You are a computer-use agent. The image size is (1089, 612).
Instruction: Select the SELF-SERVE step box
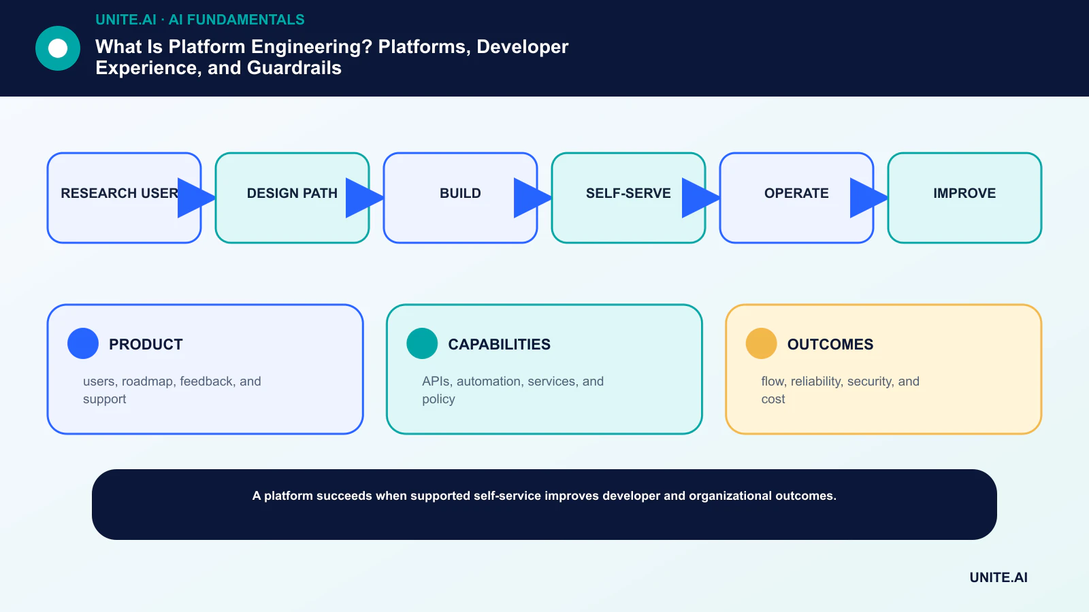[x=628, y=198]
